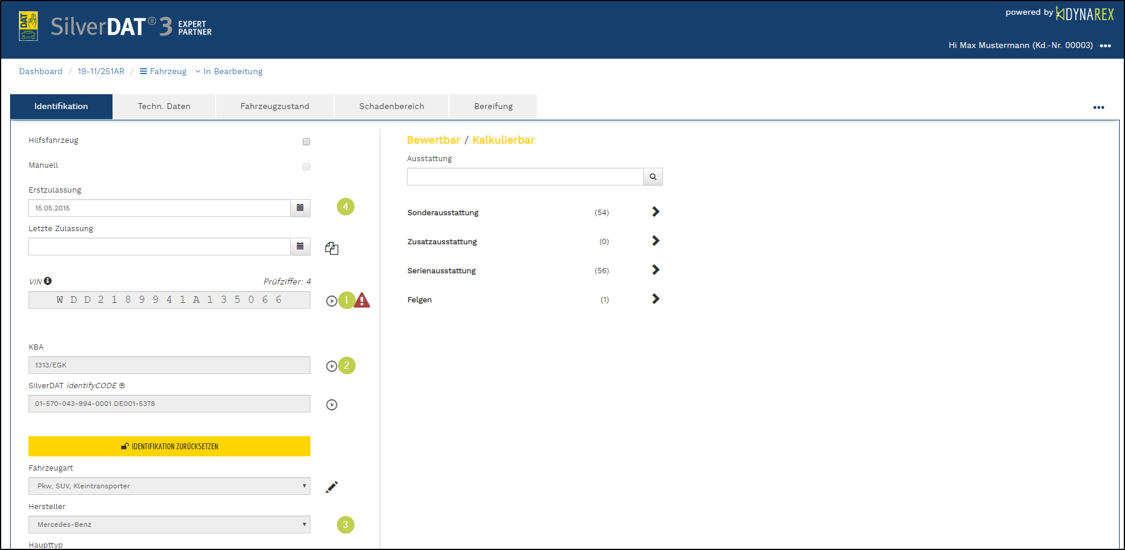Viewport: 1125px width, 550px height.
Task: Open the Fahrzeugart dropdown
Action: pos(169,486)
